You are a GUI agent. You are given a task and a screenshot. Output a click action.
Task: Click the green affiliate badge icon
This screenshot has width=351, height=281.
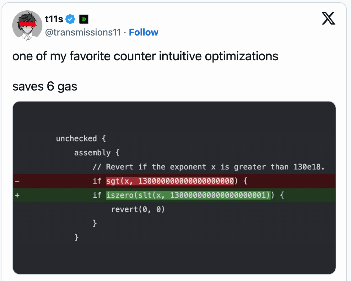pyautogui.click(x=84, y=19)
